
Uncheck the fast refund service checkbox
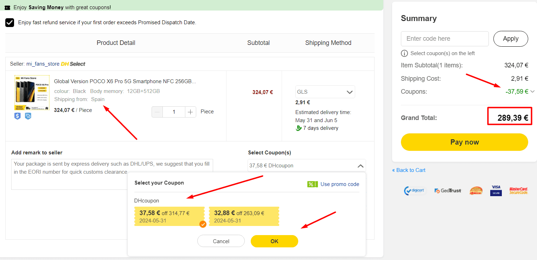click(10, 22)
